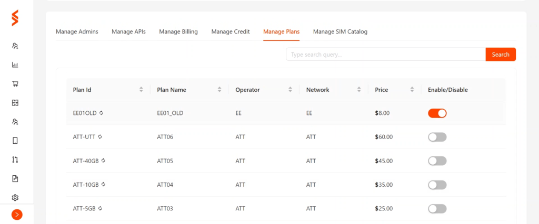Switch to Manage Admins tab
The image size is (539, 224).
point(77,31)
